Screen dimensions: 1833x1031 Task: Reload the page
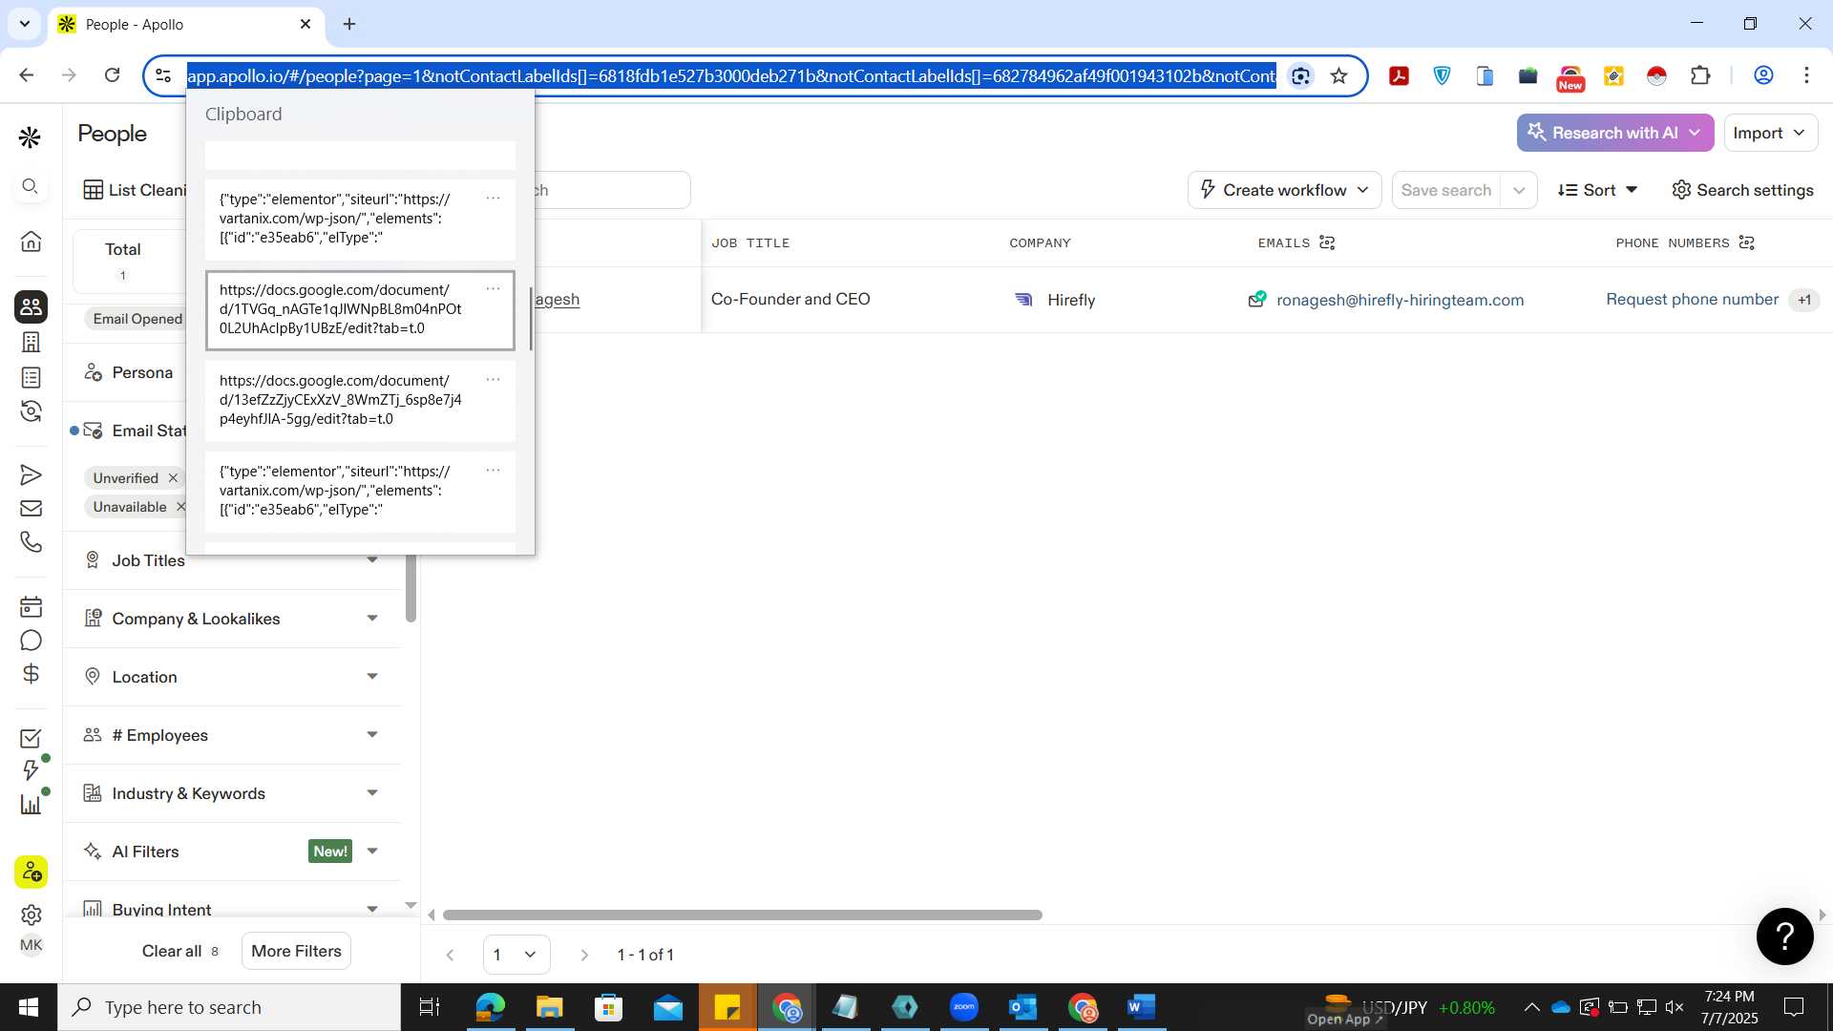point(112,75)
